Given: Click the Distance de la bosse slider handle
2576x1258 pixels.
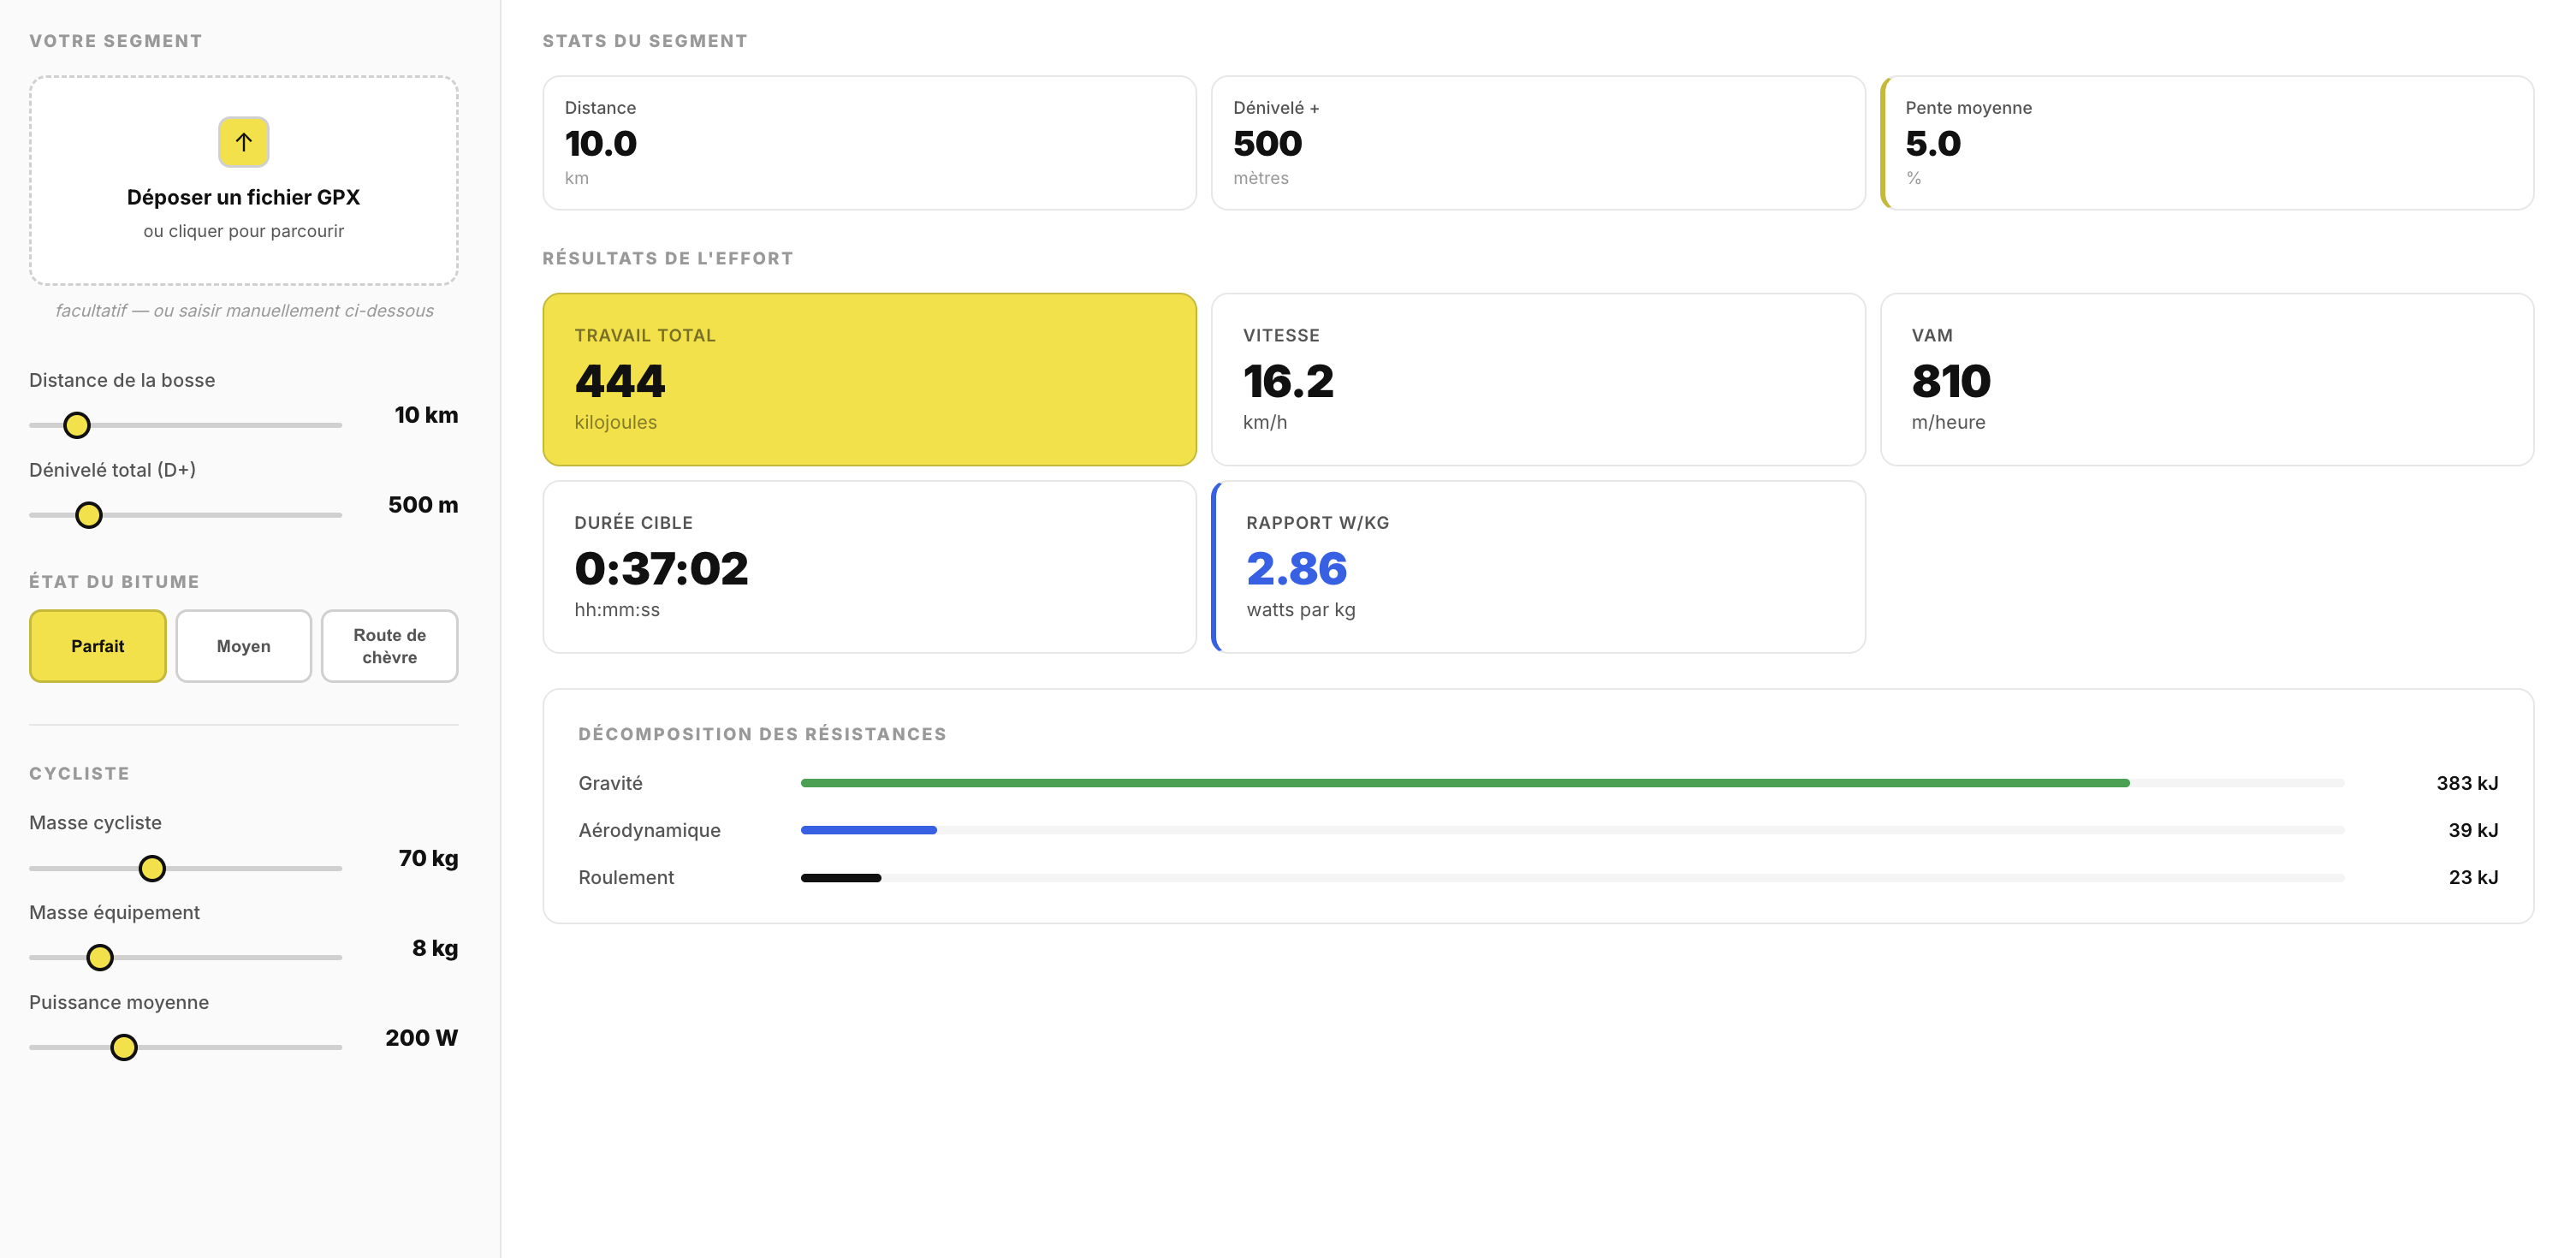Looking at the screenshot, I should pyautogui.click(x=77, y=425).
